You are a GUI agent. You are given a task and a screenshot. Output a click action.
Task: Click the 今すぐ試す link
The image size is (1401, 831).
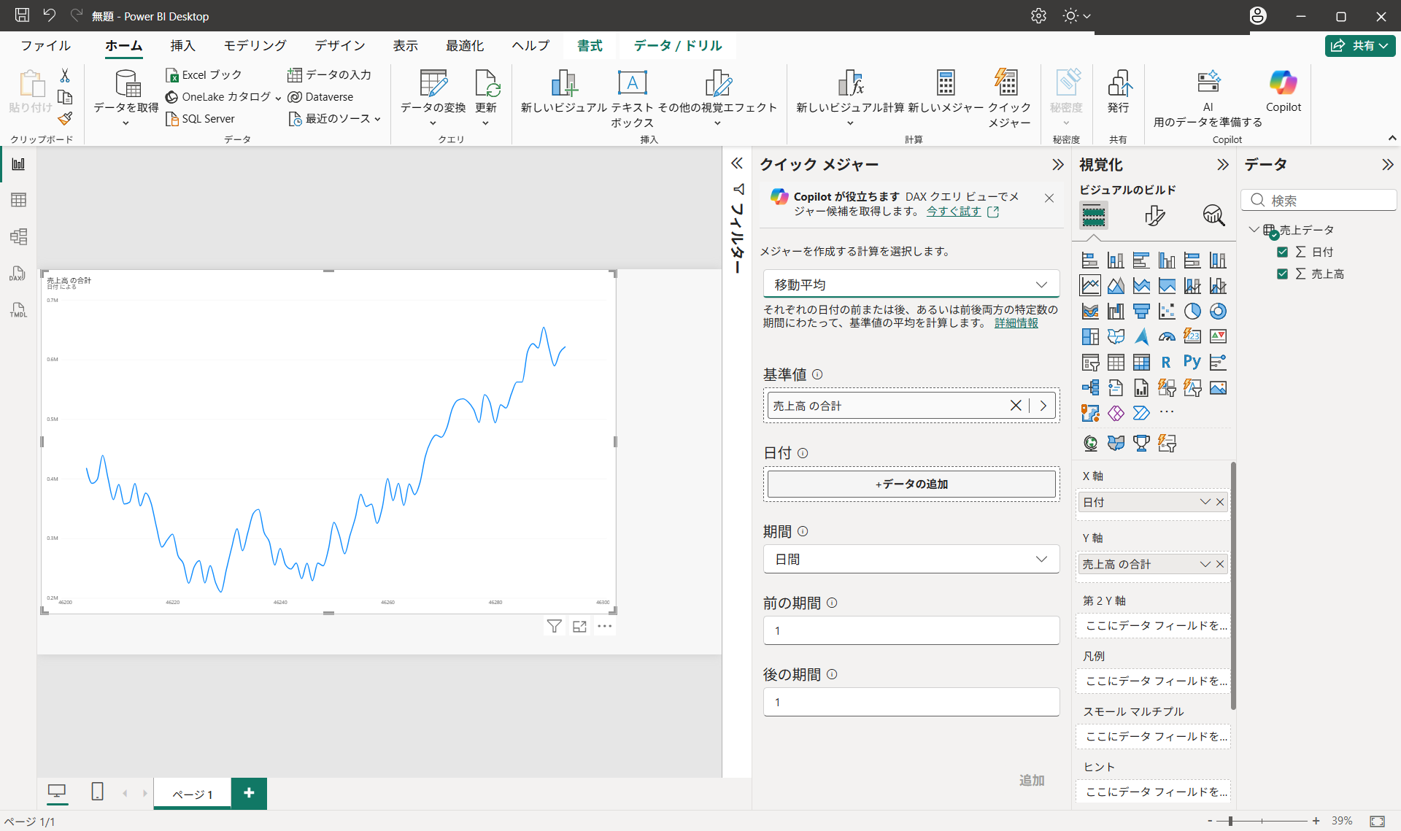[954, 212]
